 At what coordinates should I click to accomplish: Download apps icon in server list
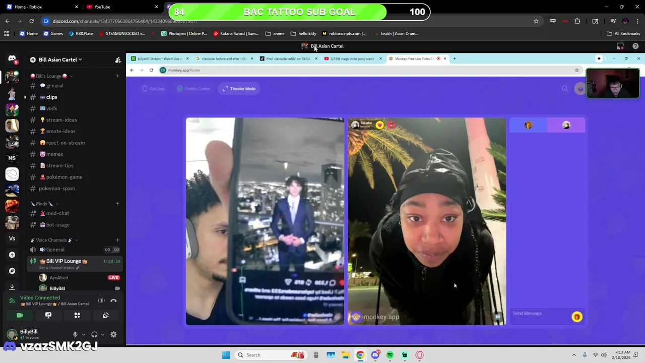[12, 287]
